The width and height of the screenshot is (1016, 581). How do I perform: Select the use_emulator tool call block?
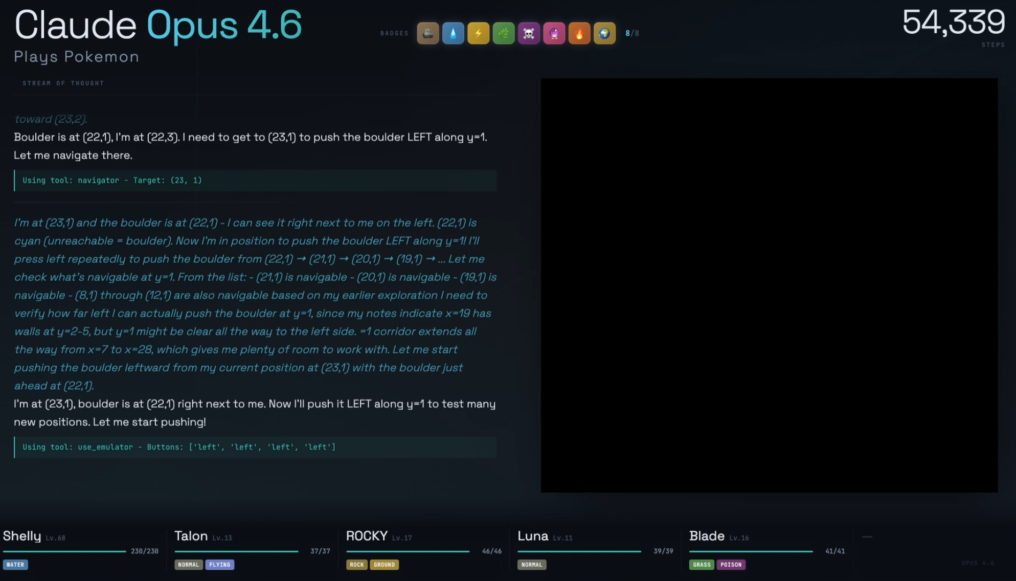pyautogui.click(x=255, y=447)
